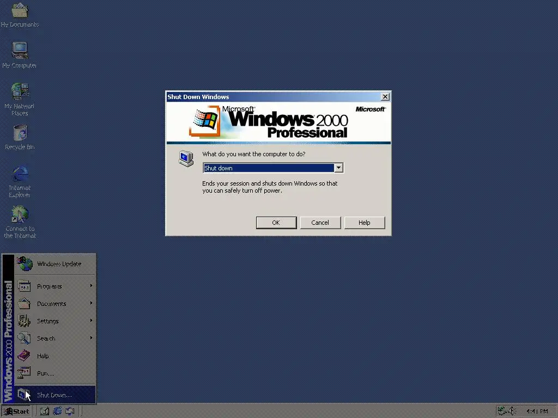Click the Shut Down Windows title bar

tap(274, 97)
